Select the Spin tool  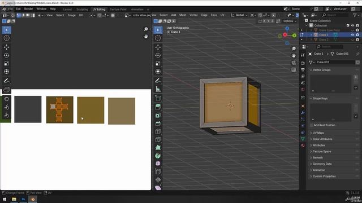158,156
